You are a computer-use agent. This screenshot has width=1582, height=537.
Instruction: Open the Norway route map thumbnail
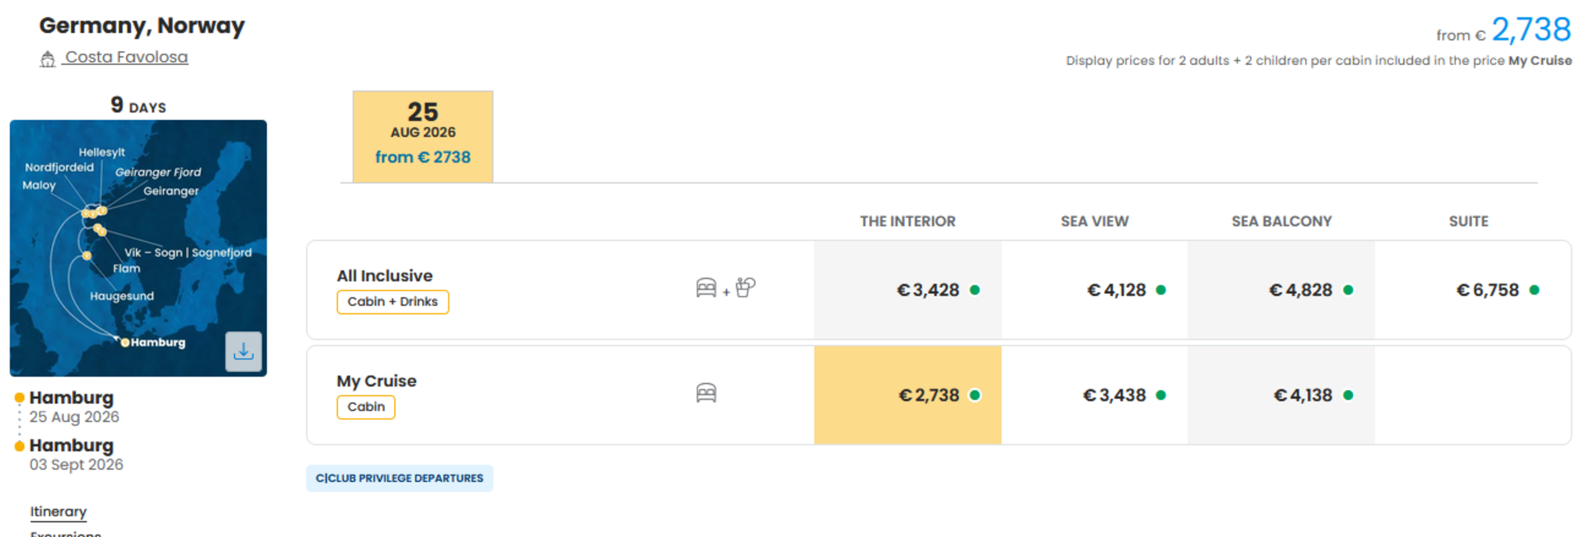pos(138,248)
